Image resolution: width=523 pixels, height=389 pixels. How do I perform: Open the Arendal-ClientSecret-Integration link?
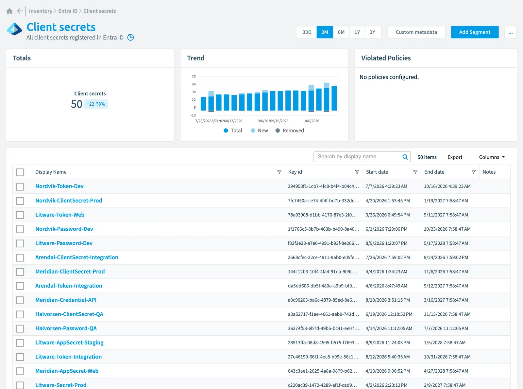(77, 257)
